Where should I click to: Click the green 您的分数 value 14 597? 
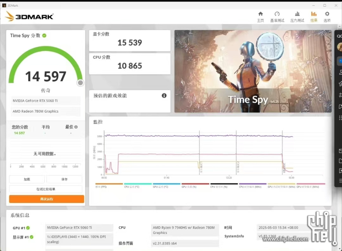pyautogui.click(x=20, y=133)
